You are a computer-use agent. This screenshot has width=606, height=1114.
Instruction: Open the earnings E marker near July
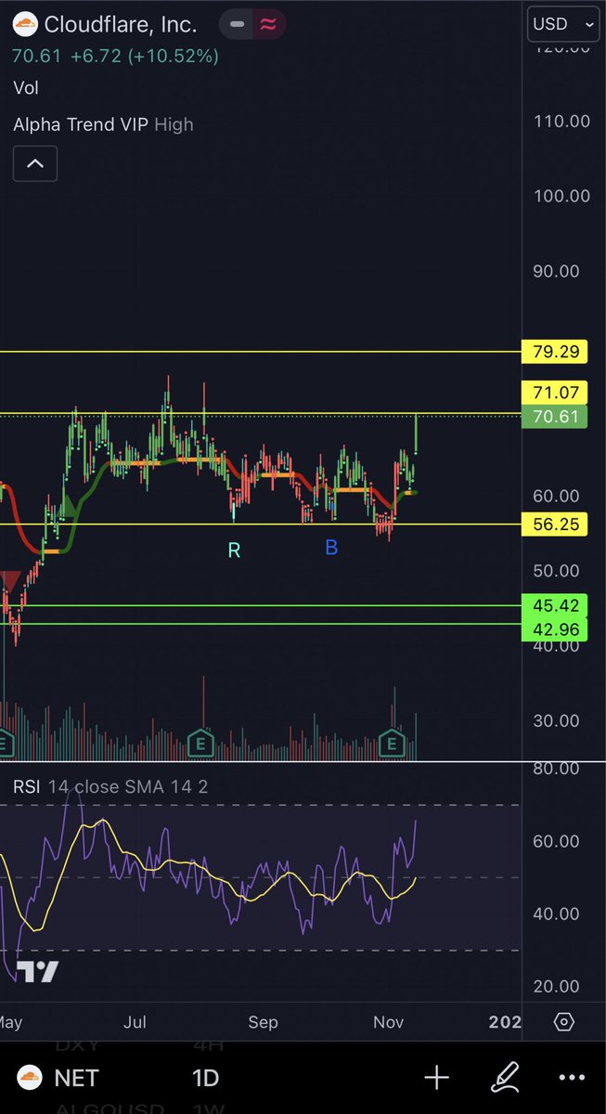[199, 743]
